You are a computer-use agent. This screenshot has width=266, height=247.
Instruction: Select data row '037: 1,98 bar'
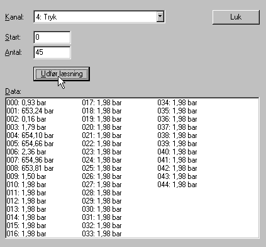(x=177, y=127)
